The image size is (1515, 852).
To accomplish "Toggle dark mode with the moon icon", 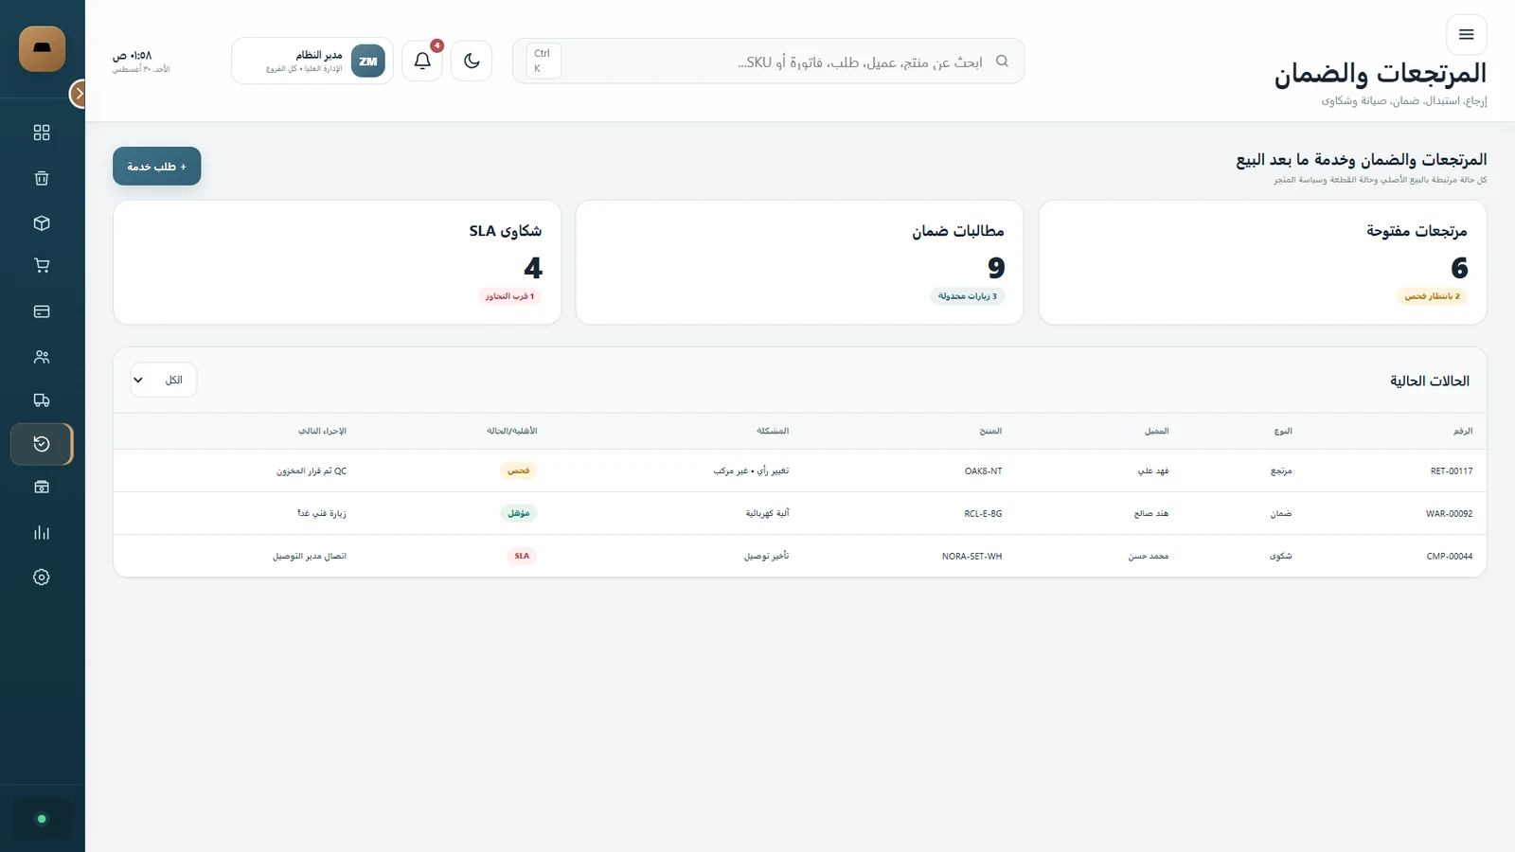I will pos(472,61).
